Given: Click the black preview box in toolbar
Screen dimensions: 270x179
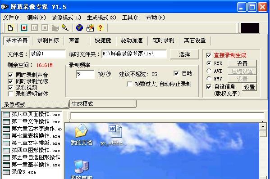Looking at the screenshot, I should [x=250, y=28].
